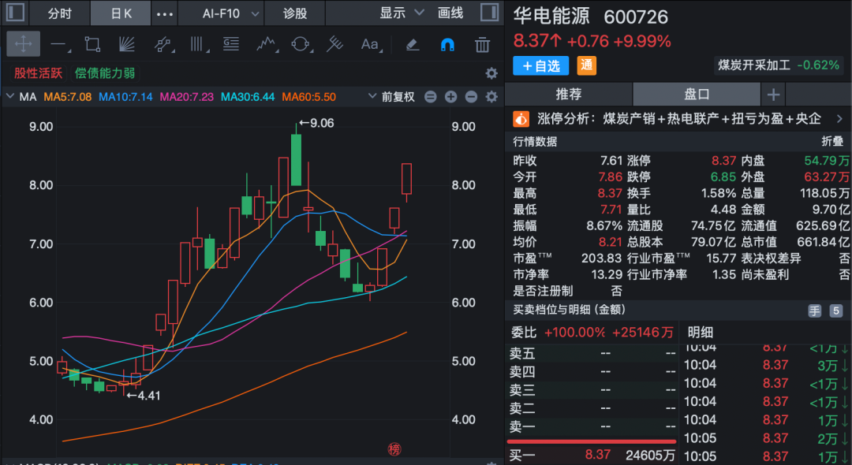Open the three-dots more periods menu
The width and height of the screenshot is (852, 465).
(165, 13)
